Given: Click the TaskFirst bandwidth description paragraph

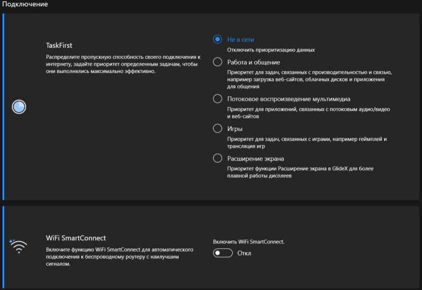Looking at the screenshot, I should tap(123, 64).
